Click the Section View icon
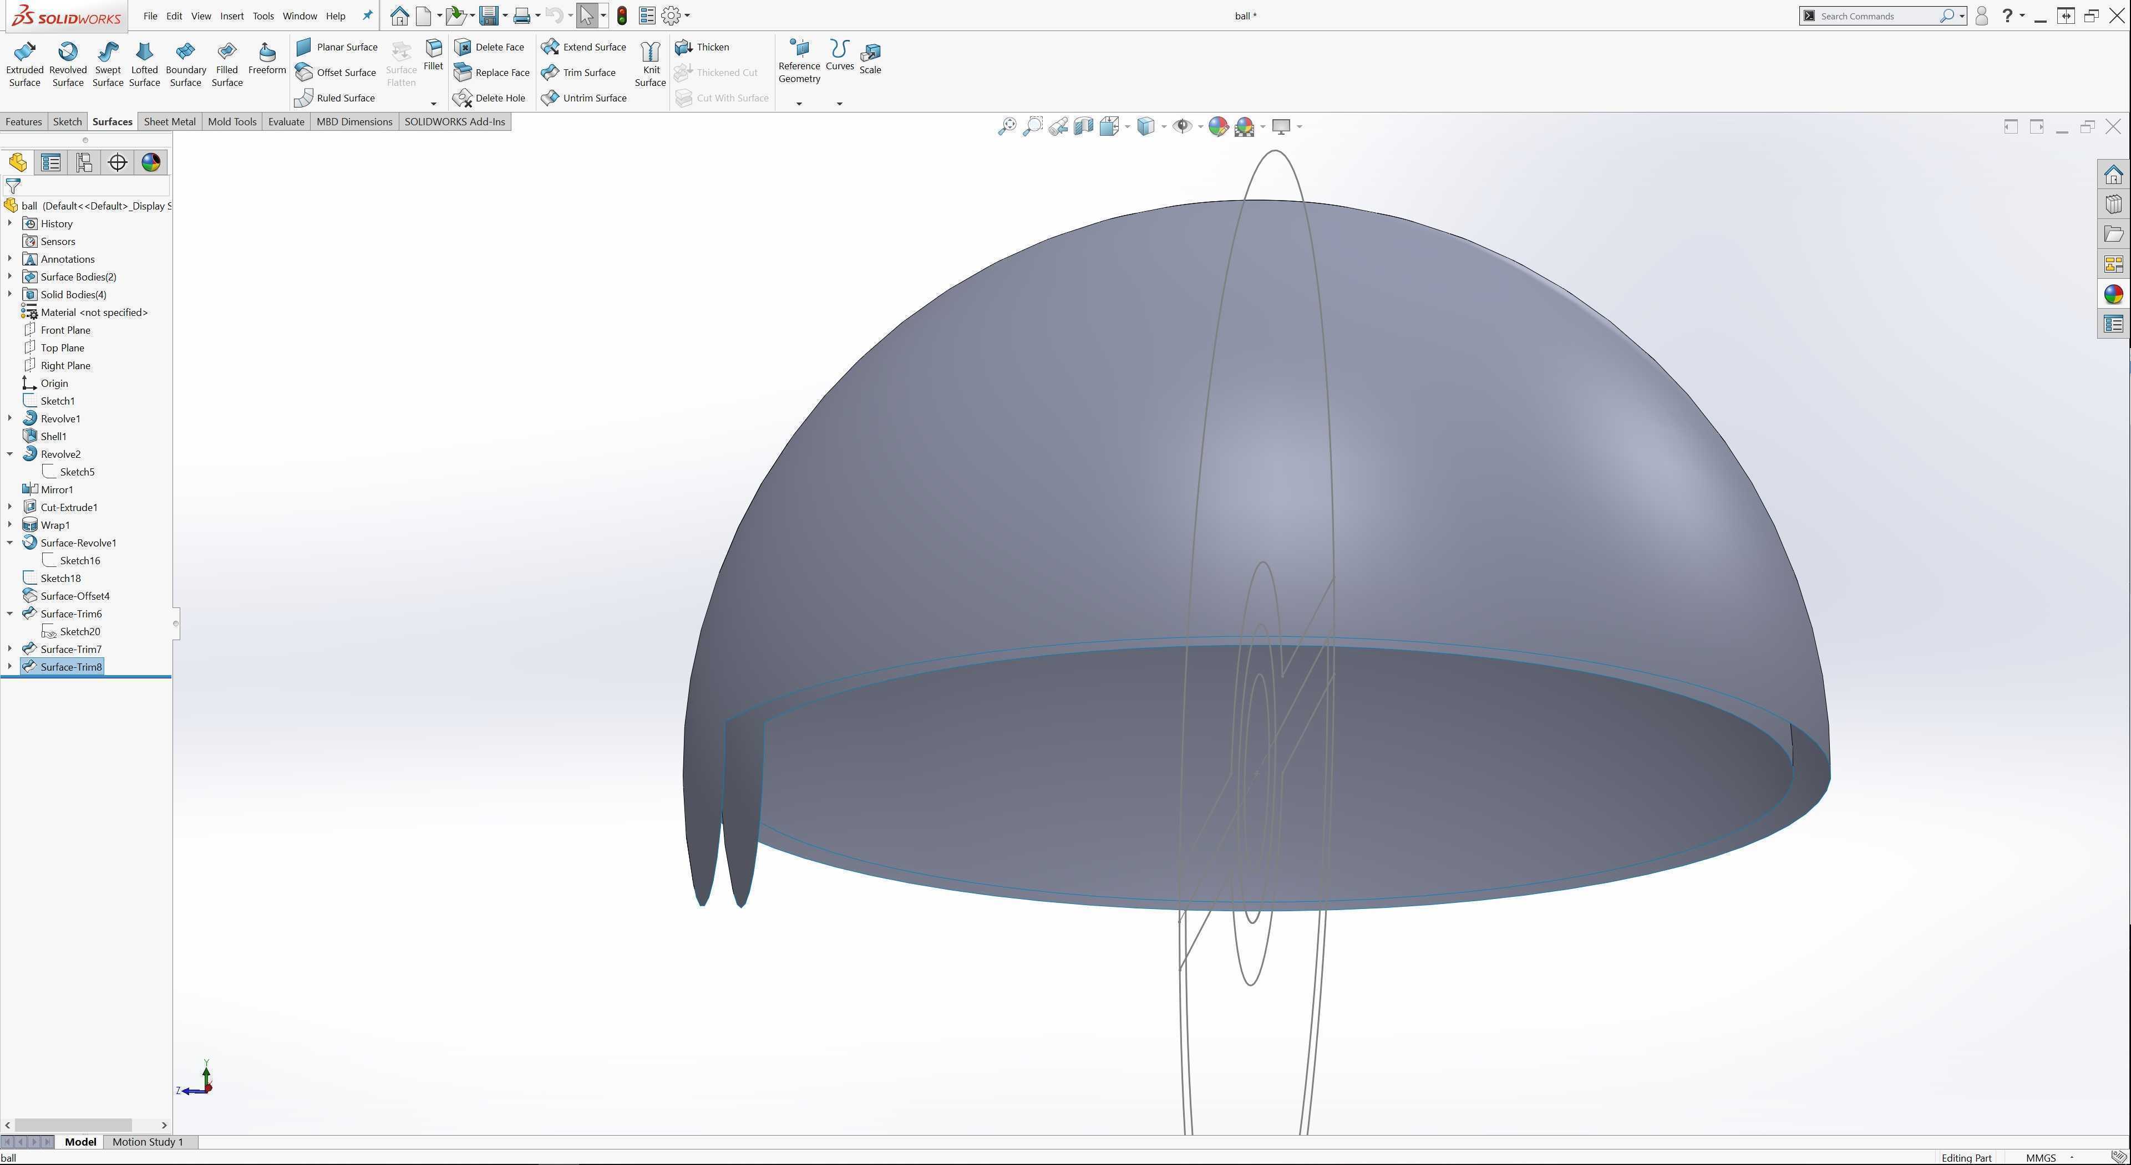The image size is (2131, 1165). tap(1084, 126)
